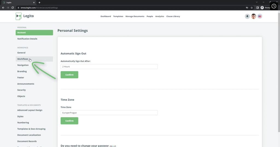Open the Time Zone dropdown
The width and height of the screenshot is (280, 147).
[x=109, y=113]
